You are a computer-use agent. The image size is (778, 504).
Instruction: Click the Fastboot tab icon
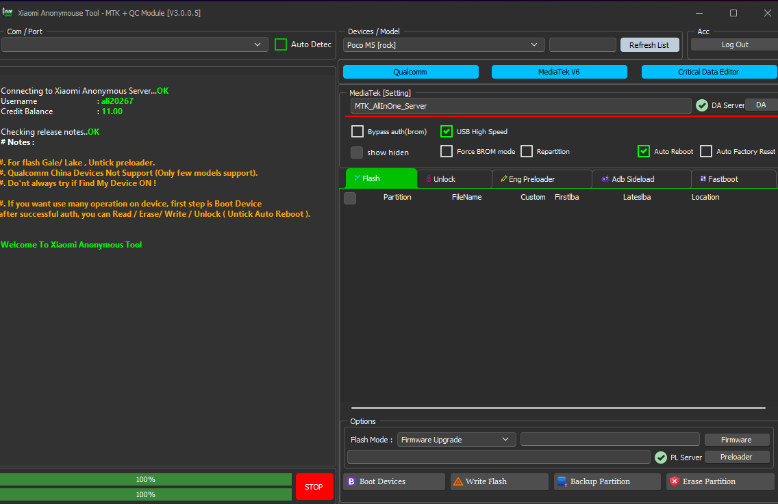pyautogui.click(x=703, y=179)
